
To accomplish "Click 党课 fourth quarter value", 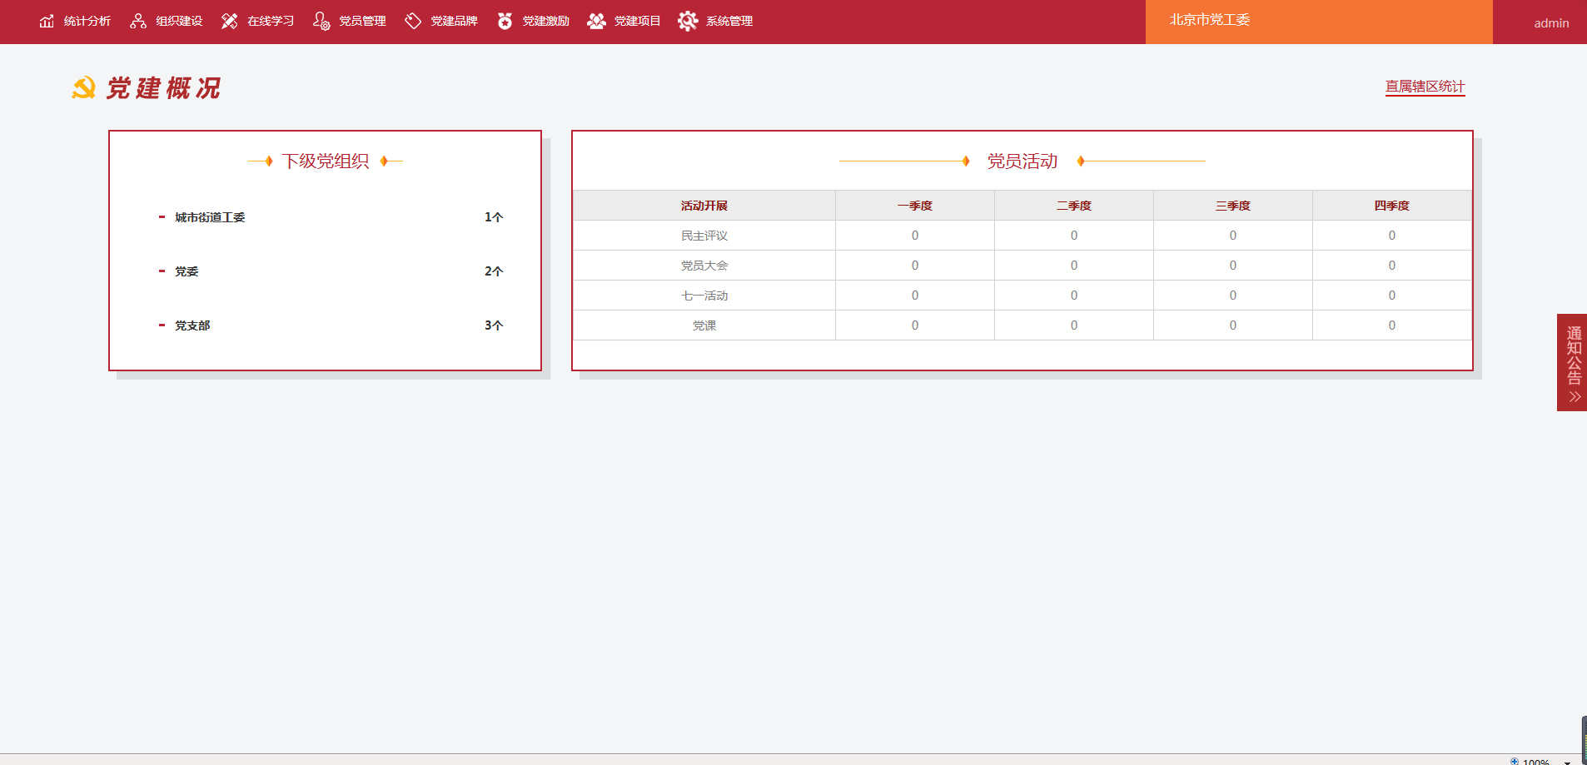I will [x=1392, y=325].
